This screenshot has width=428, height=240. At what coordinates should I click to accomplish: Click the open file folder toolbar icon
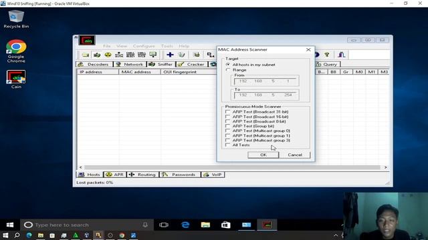[86, 55]
